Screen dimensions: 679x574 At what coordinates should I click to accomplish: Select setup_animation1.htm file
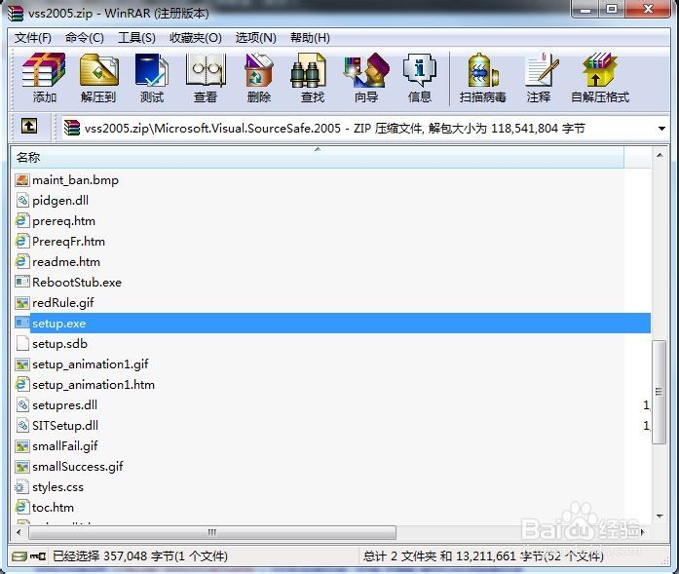[x=94, y=385]
